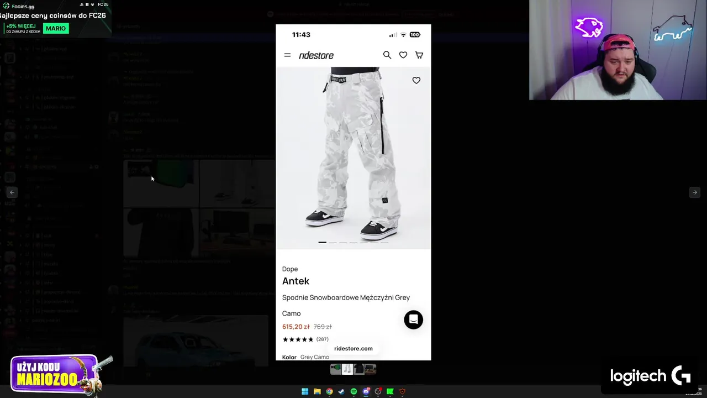Click the first carousel page indicator
The width and height of the screenshot is (707, 398).
tap(322, 242)
